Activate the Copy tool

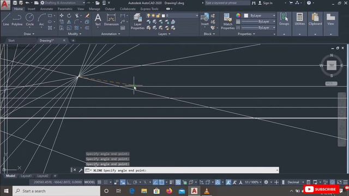pyautogui.click(x=62, y=22)
